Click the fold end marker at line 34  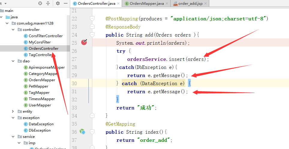pyautogui.click(x=92, y=116)
